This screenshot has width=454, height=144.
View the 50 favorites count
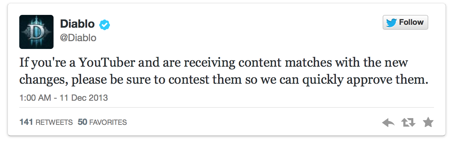[82, 122]
